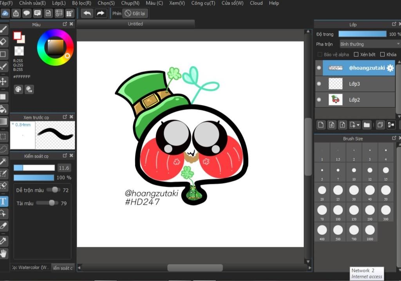Click the export upload arrow icon

[x=16, y=13]
